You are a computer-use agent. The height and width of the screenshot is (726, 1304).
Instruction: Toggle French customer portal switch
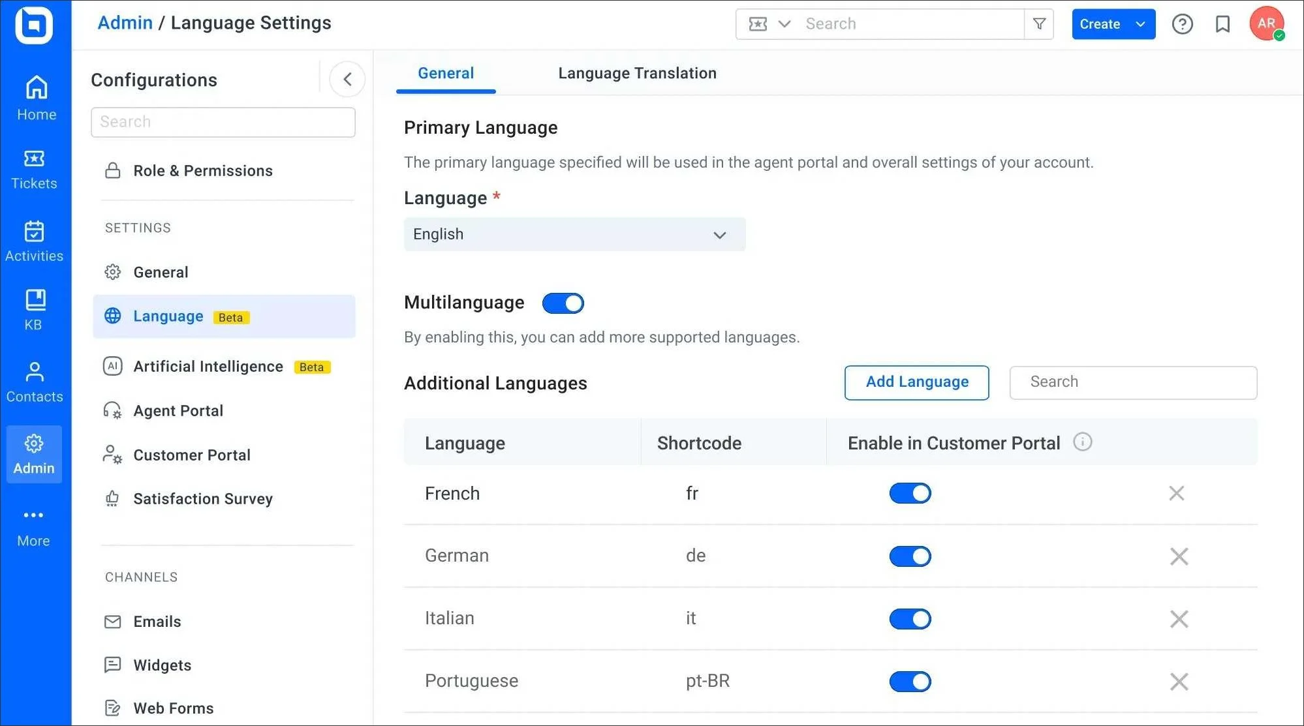tap(910, 494)
